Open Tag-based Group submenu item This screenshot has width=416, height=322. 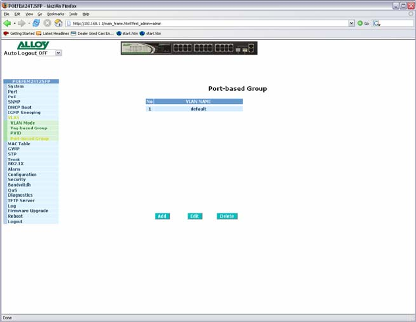point(29,128)
